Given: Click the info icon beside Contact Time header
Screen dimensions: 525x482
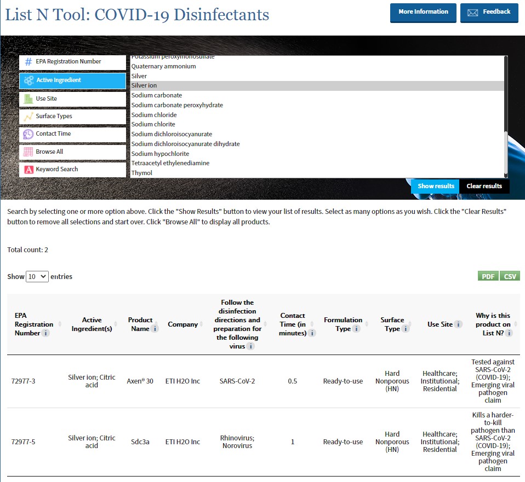Looking at the screenshot, I should (x=312, y=333).
